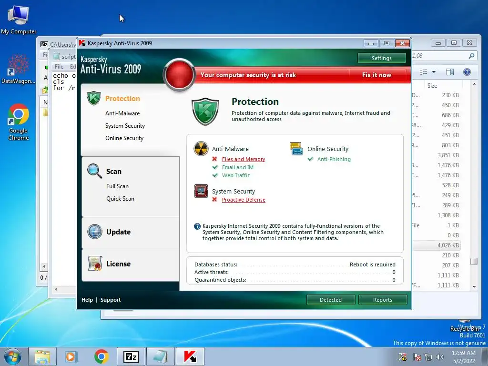The image size is (488, 366).
Task: Click the Scan magnifying glass icon
Action: pos(95,171)
